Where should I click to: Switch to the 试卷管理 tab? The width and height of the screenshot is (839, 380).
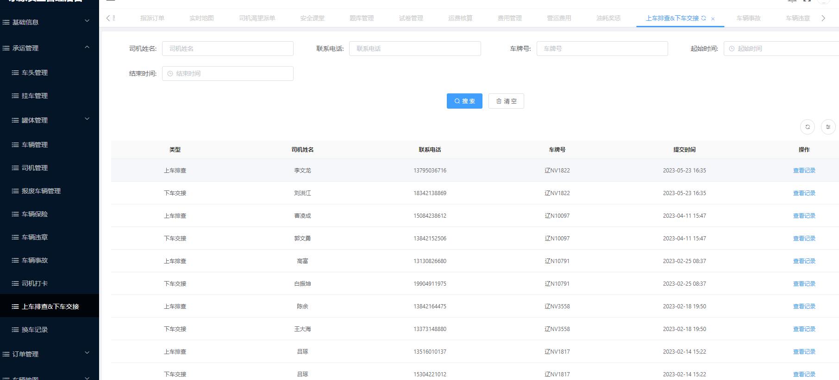coord(411,18)
